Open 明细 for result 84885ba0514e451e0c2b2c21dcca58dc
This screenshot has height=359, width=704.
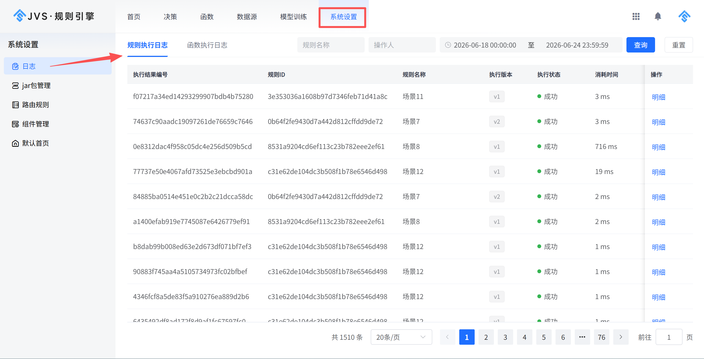coord(658,197)
